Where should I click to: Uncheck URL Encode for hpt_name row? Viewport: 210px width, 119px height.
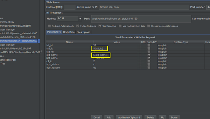149,58
